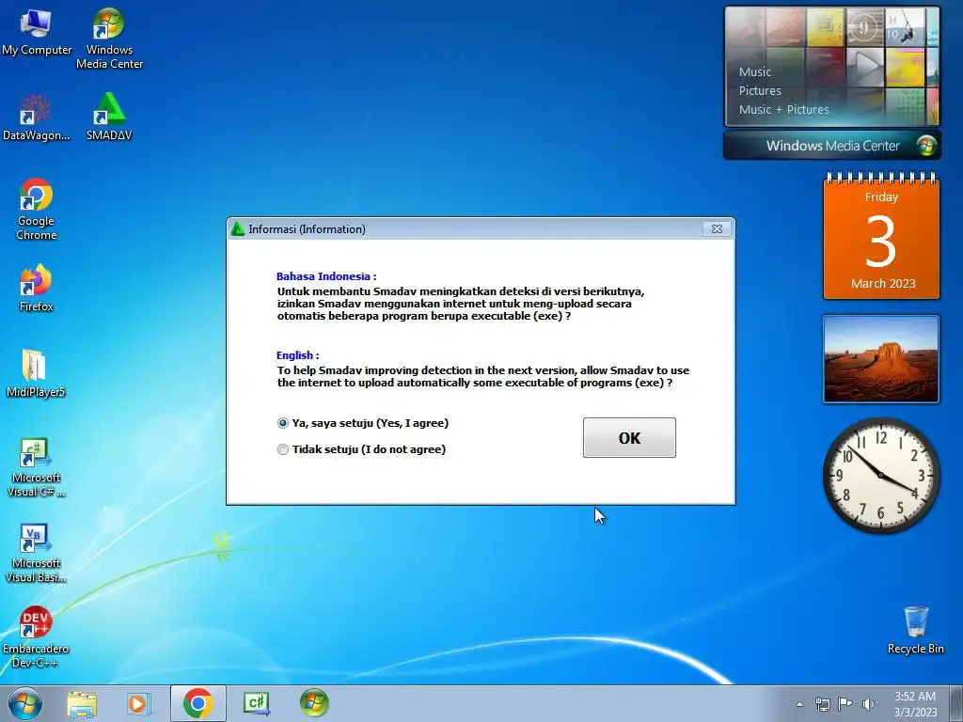The height and width of the screenshot is (722, 963).
Task: Select 'Music + Pictures' in Media Center gadget
Action: 783,110
